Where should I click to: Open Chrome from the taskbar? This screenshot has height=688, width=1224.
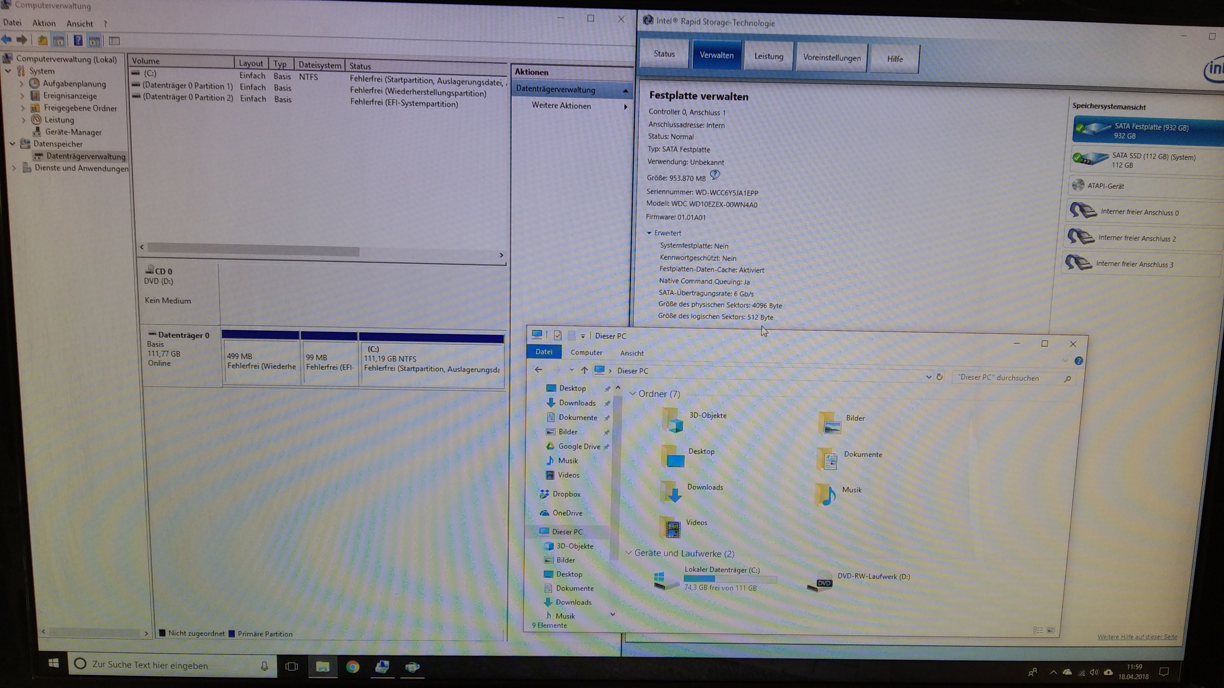[x=353, y=667]
